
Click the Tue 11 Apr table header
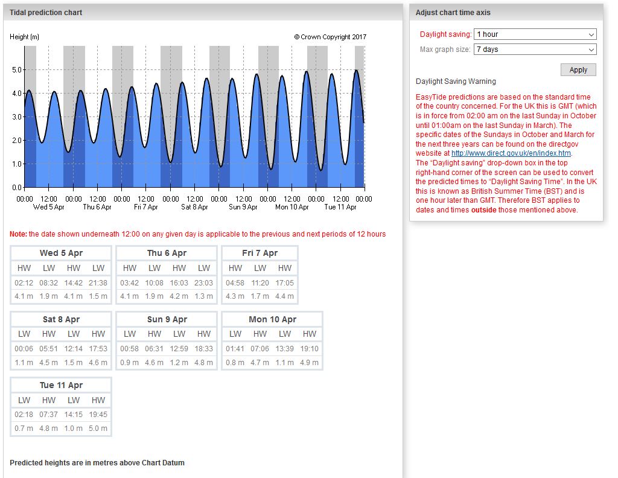click(61, 385)
